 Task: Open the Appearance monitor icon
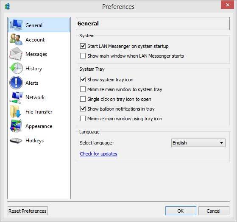(x=16, y=126)
